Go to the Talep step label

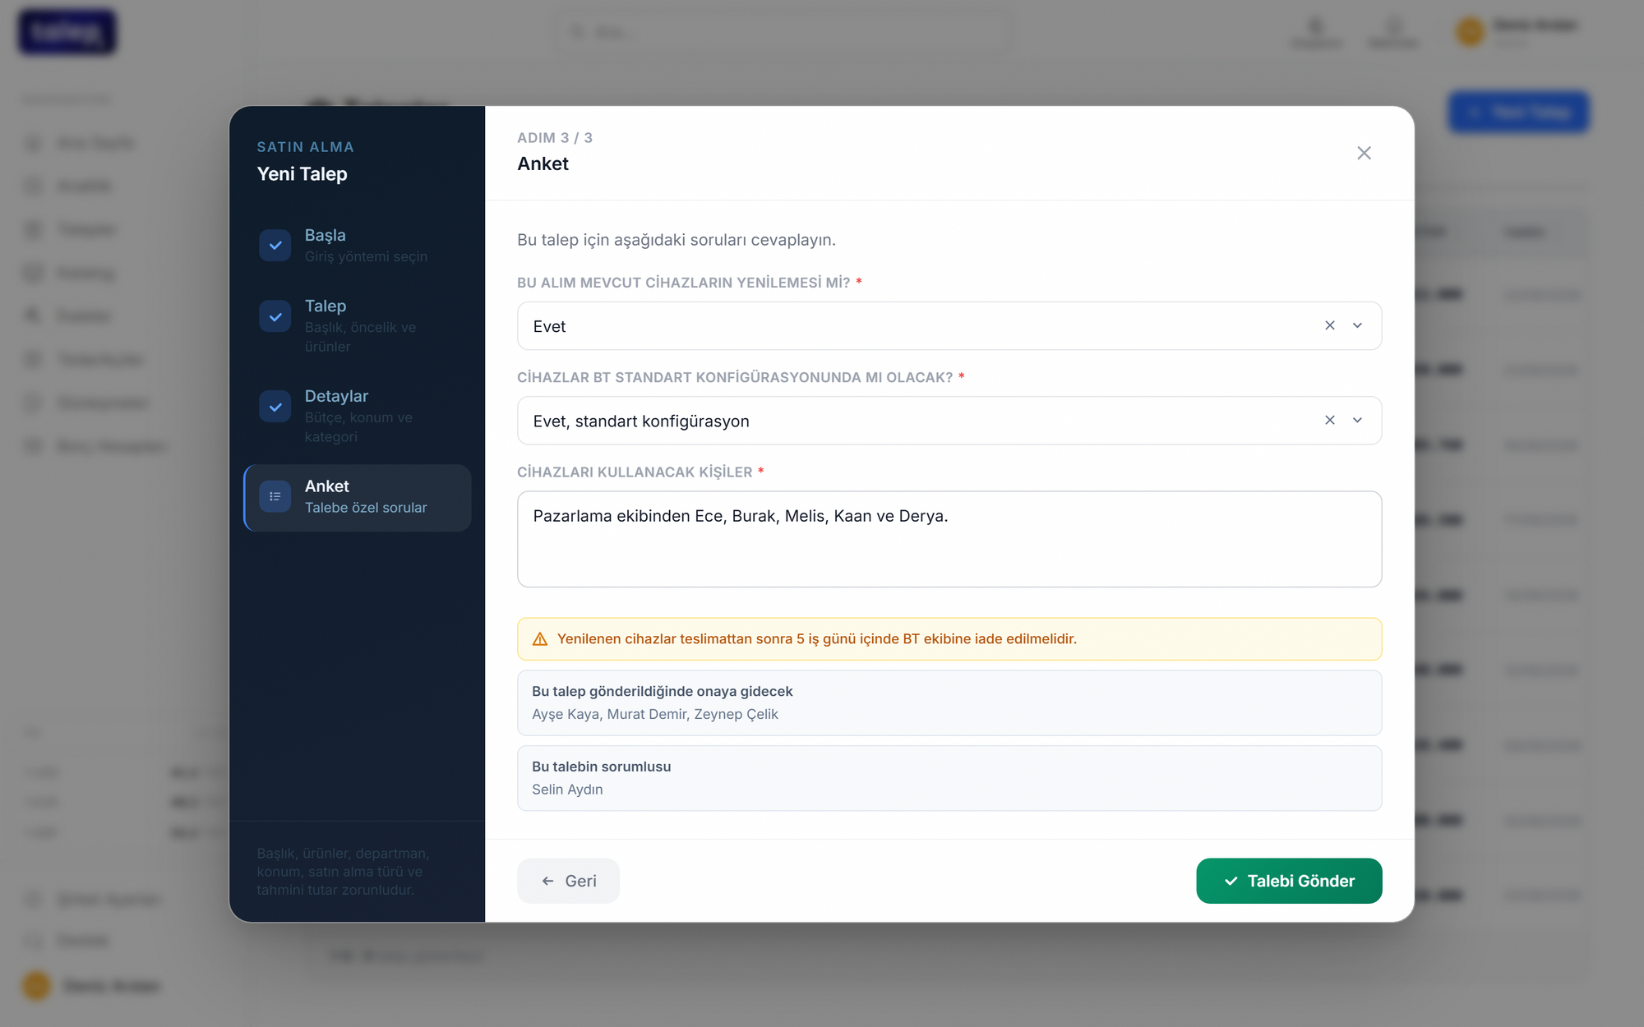(x=326, y=306)
